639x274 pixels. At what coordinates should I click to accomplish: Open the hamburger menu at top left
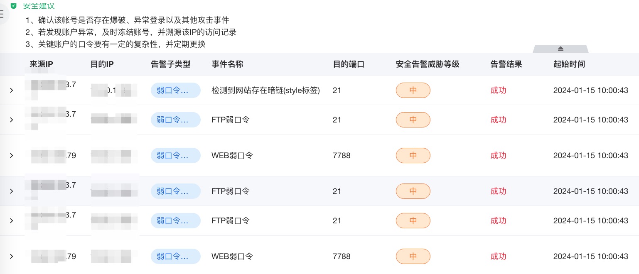click(2, 14)
